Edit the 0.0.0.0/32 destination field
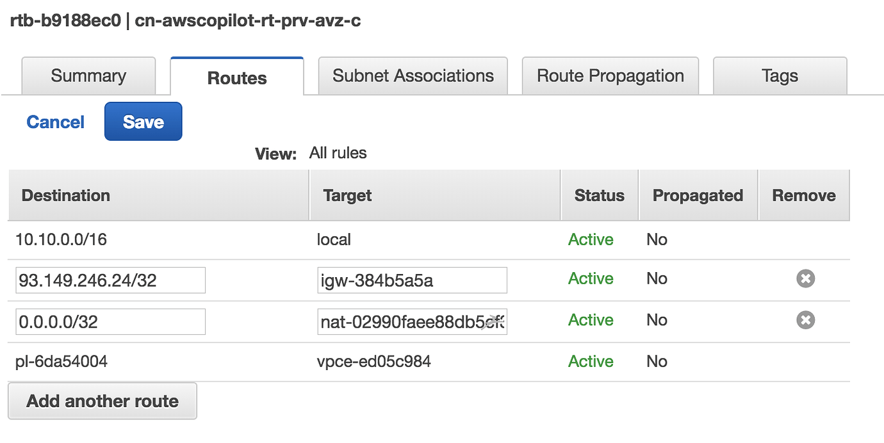The image size is (884, 443). (x=110, y=321)
